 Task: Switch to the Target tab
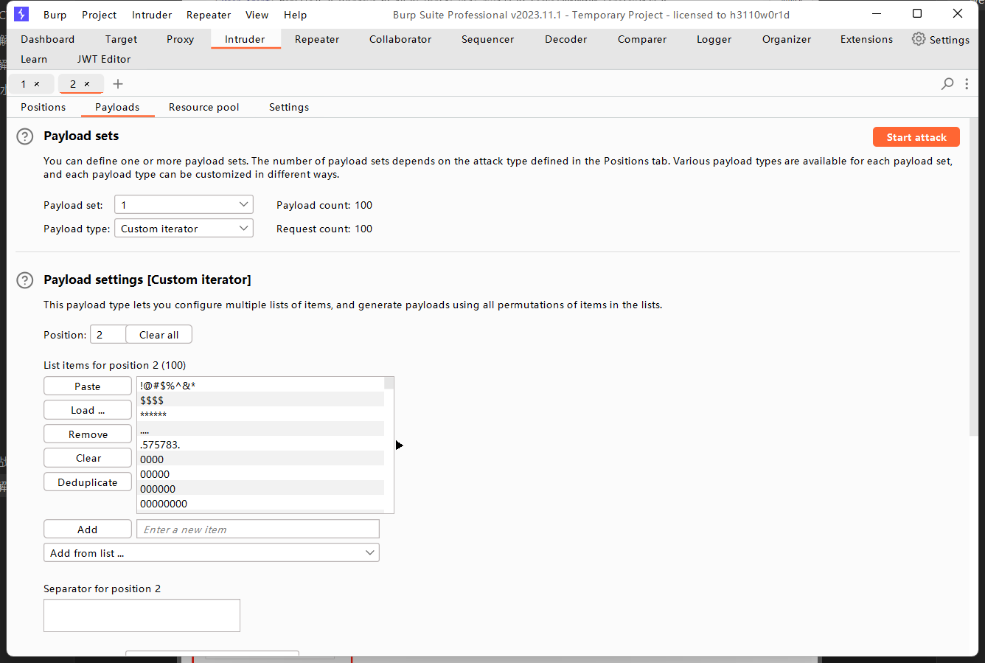(121, 39)
